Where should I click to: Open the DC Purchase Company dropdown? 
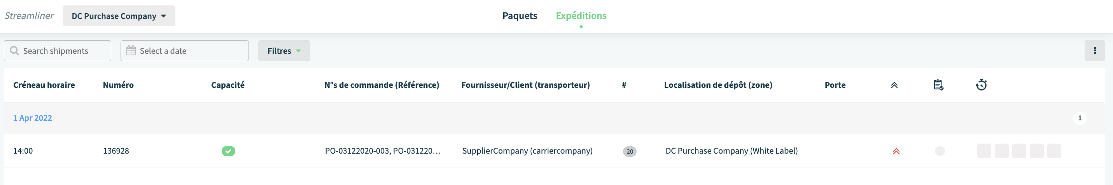tap(119, 16)
